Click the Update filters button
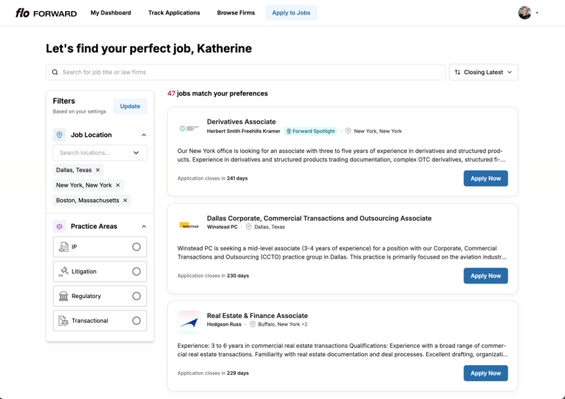Screen dimensions: 565x399 click(130, 106)
